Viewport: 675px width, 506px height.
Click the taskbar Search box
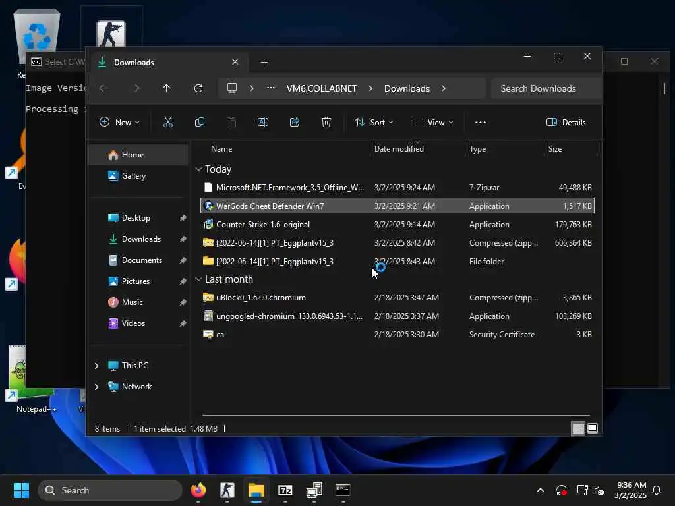coord(110,490)
